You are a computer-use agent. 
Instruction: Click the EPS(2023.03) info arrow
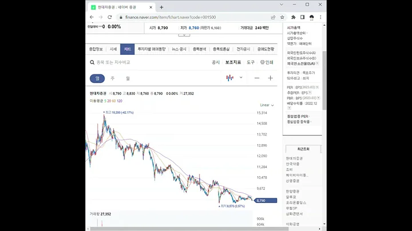(318, 87)
